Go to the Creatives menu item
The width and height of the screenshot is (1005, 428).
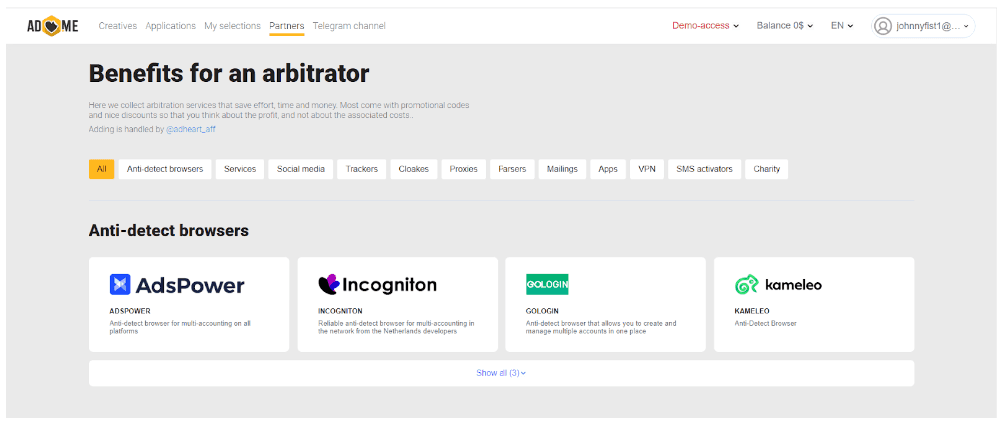pos(118,26)
